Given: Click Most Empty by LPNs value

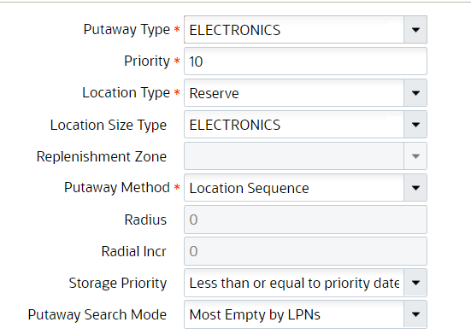Looking at the screenshot, I should pyautogui.click(x=255, y=315).
